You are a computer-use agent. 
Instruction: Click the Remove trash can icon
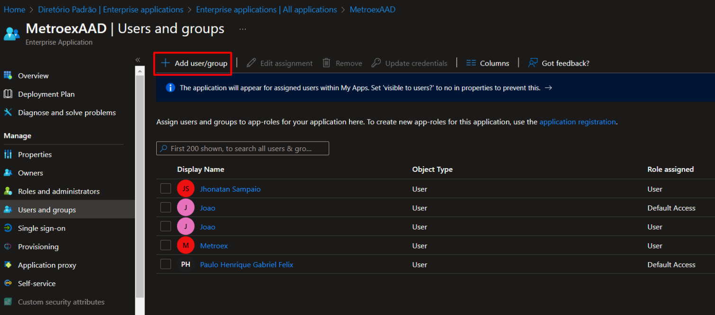(x=326, y=63)
